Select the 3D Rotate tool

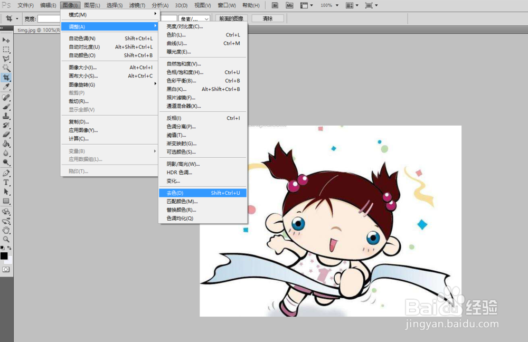click(6, 212)
